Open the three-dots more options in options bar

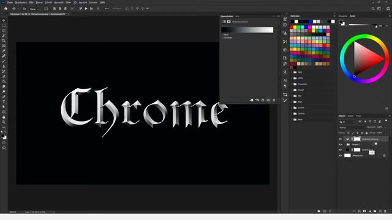click(107, 9)
